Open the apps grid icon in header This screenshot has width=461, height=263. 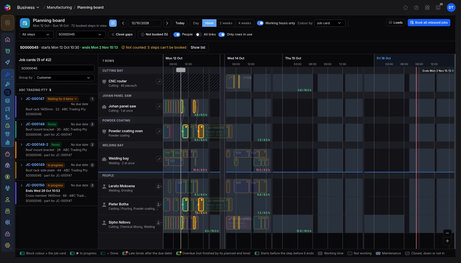pos(427,7)
